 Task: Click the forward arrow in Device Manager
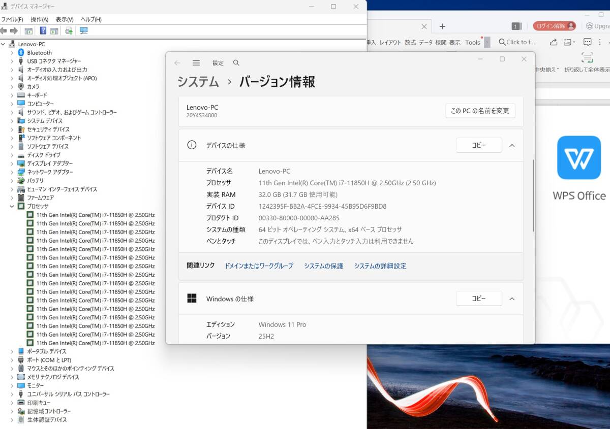(14, 30)
